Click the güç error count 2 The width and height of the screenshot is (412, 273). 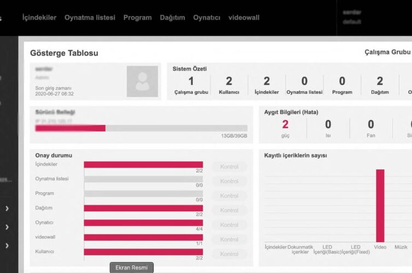click(x=285, y=124)
